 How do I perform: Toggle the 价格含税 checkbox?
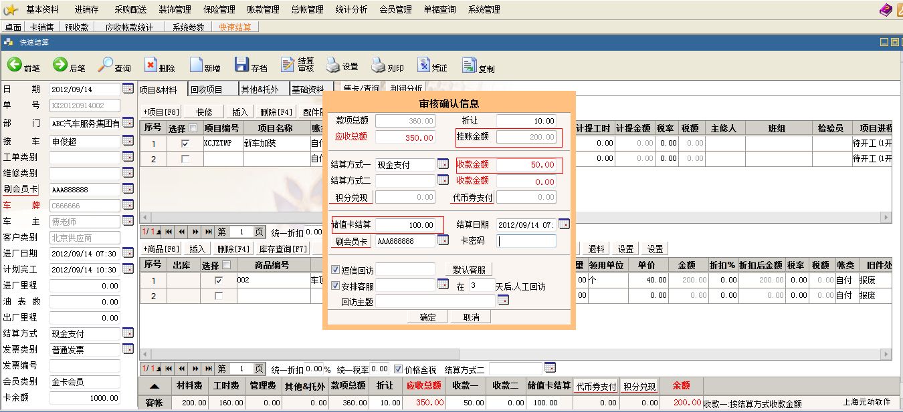click(x=399, y=369)
